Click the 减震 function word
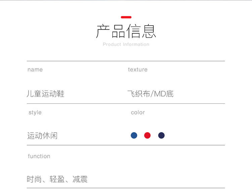This screenshot has width=252, height=192. [80, 179]
